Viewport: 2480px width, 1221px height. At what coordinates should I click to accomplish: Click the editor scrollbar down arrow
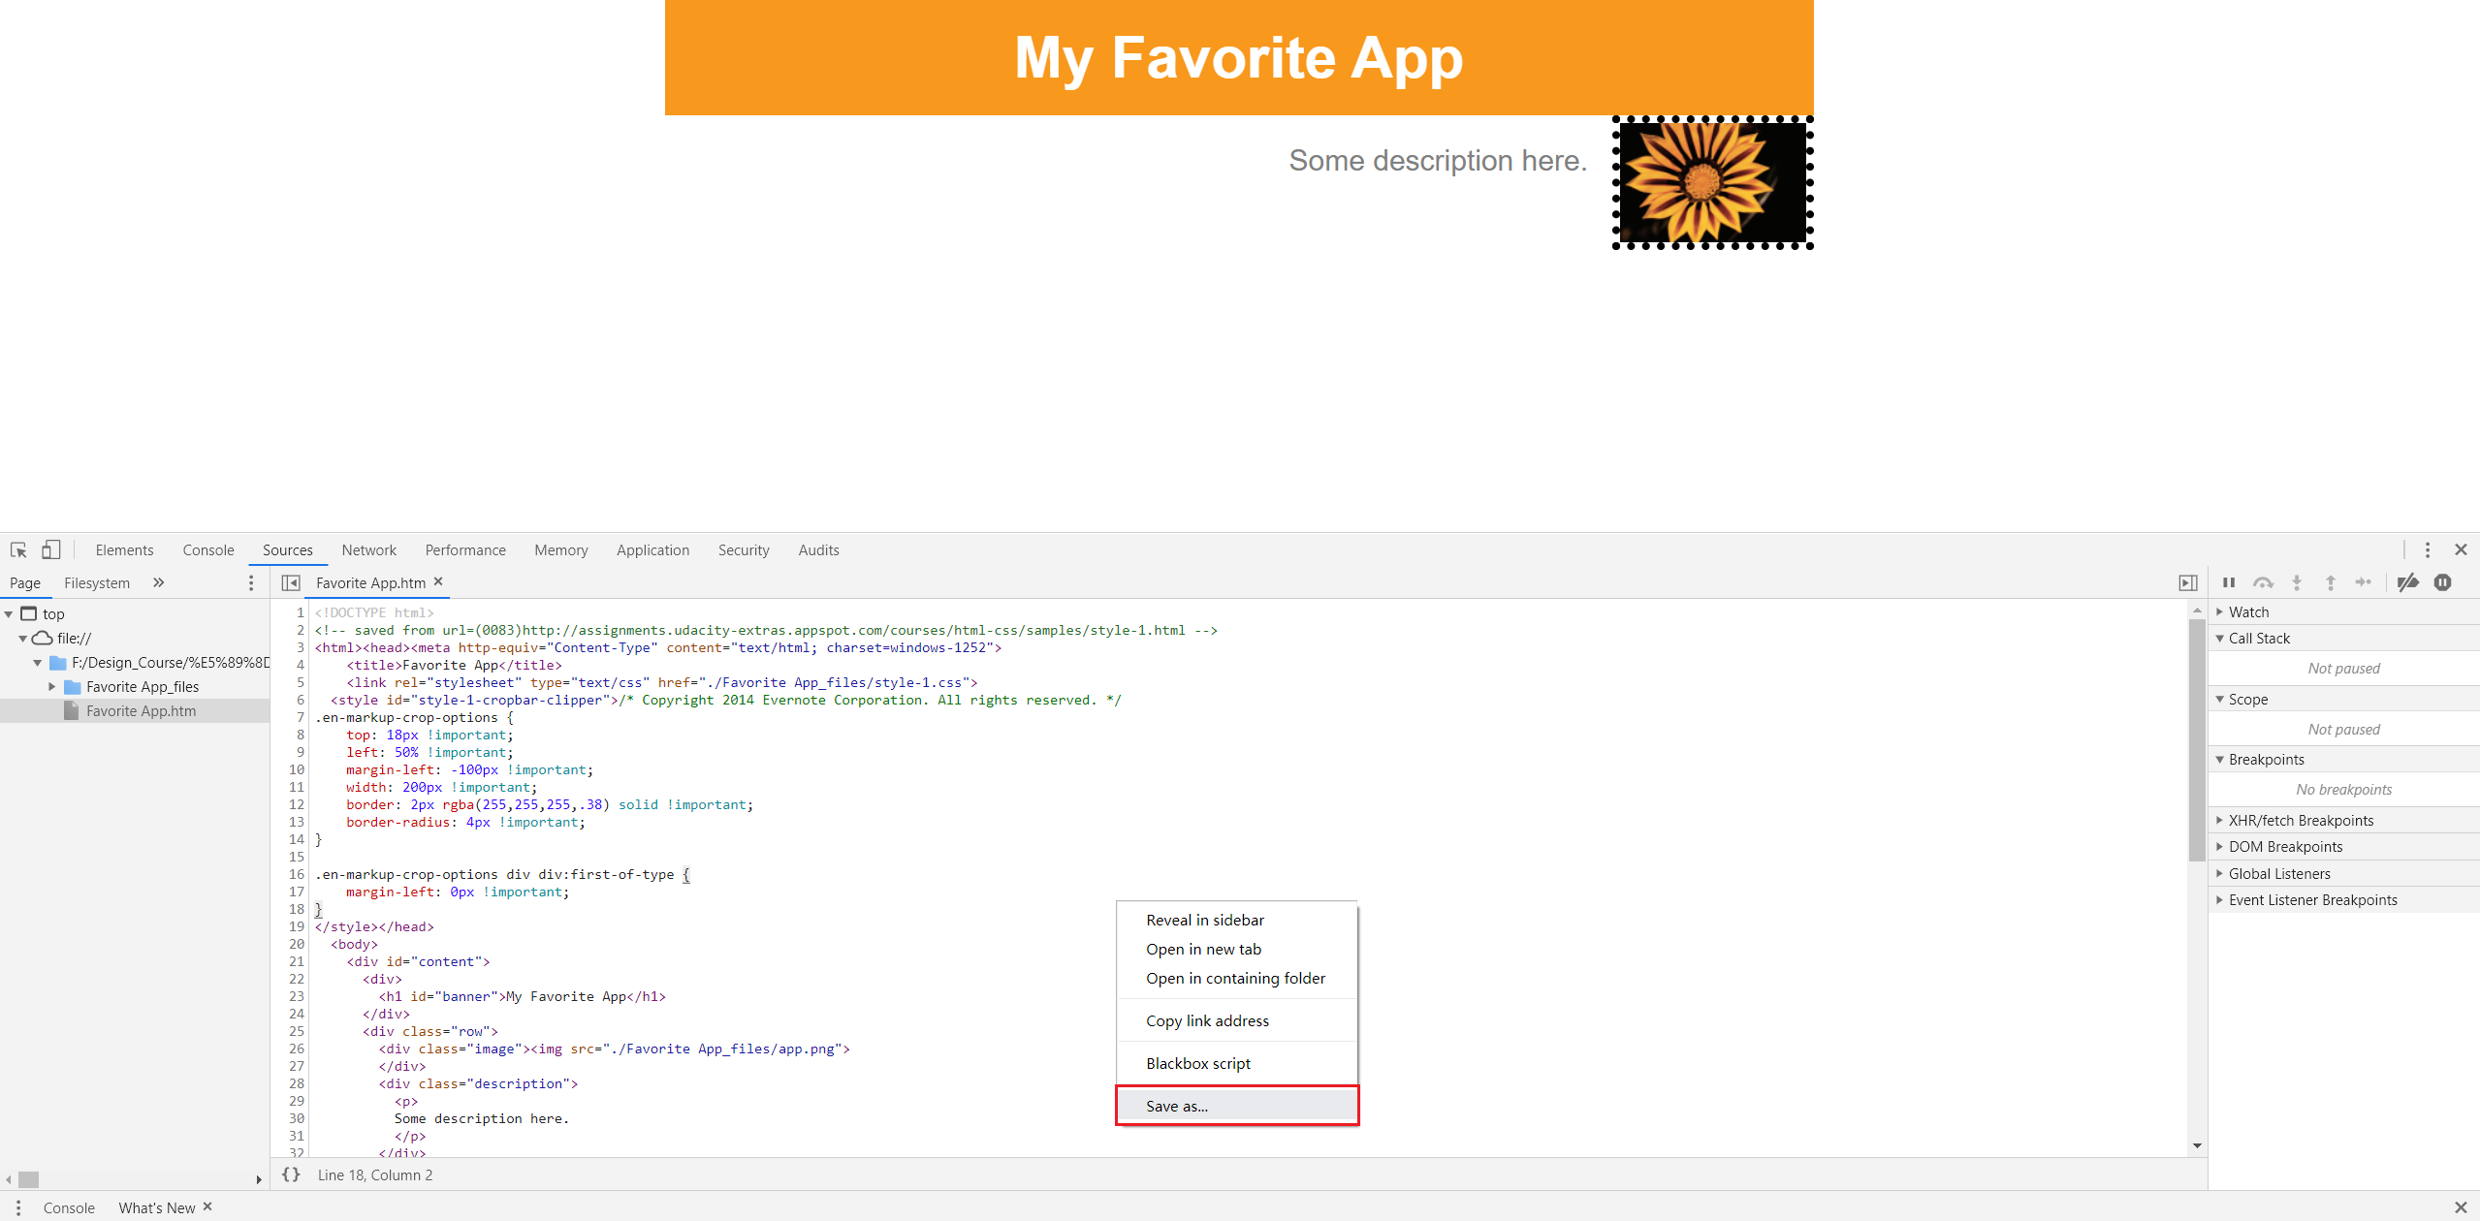(x=2197, y=1145)
